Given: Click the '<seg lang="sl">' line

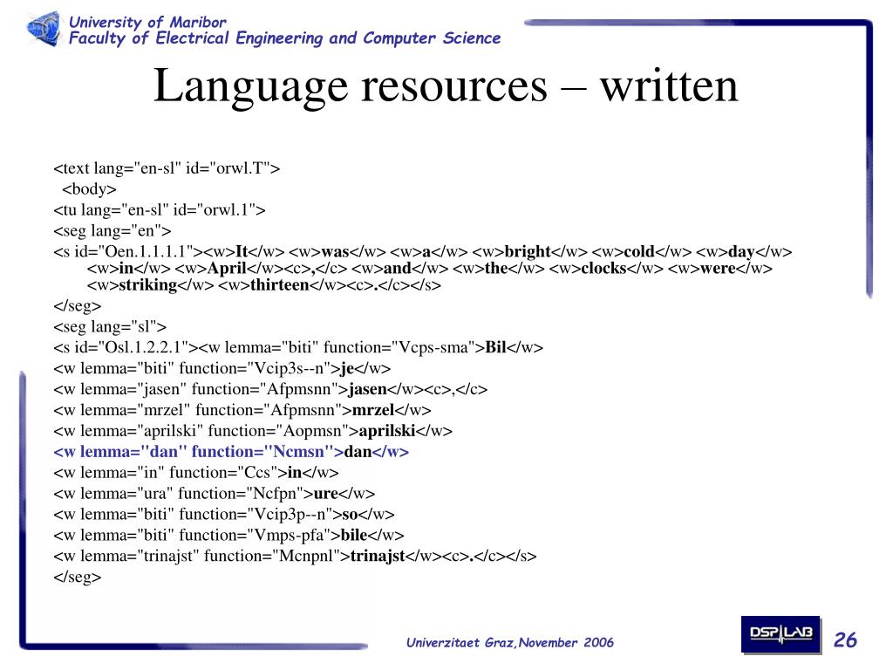Looking at the screenshot, I should 110,327.
